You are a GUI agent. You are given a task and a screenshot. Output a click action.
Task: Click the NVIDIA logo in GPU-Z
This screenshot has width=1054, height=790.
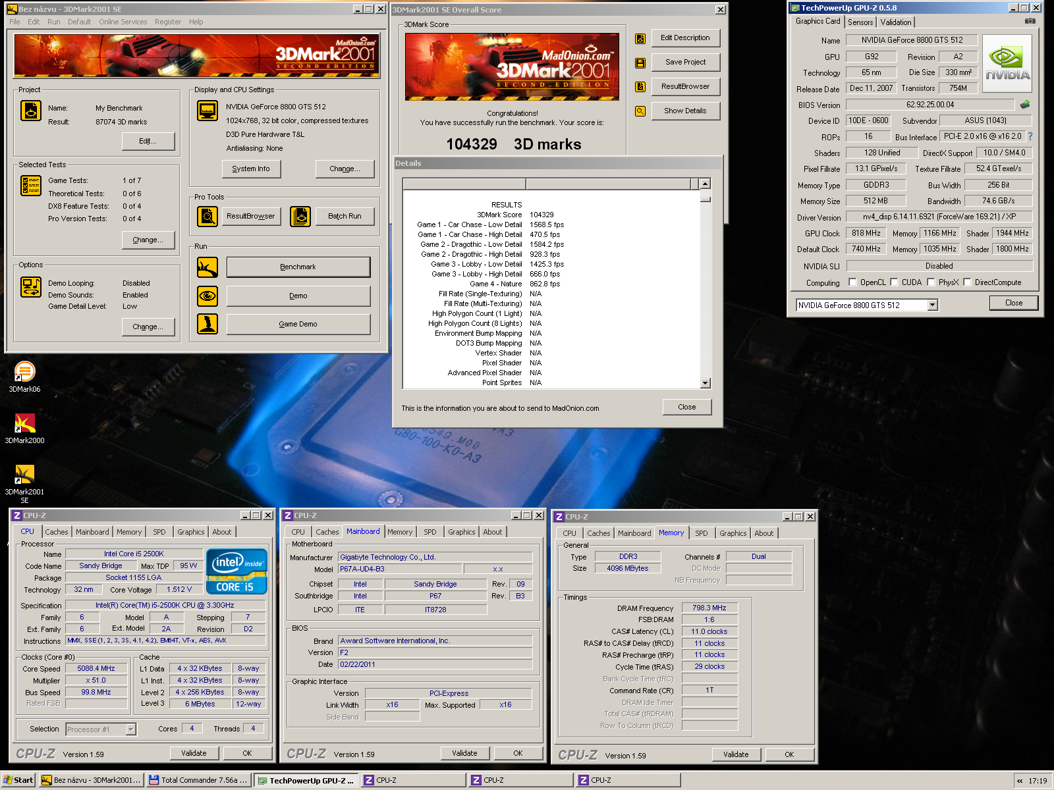[x=1007, y=63]
